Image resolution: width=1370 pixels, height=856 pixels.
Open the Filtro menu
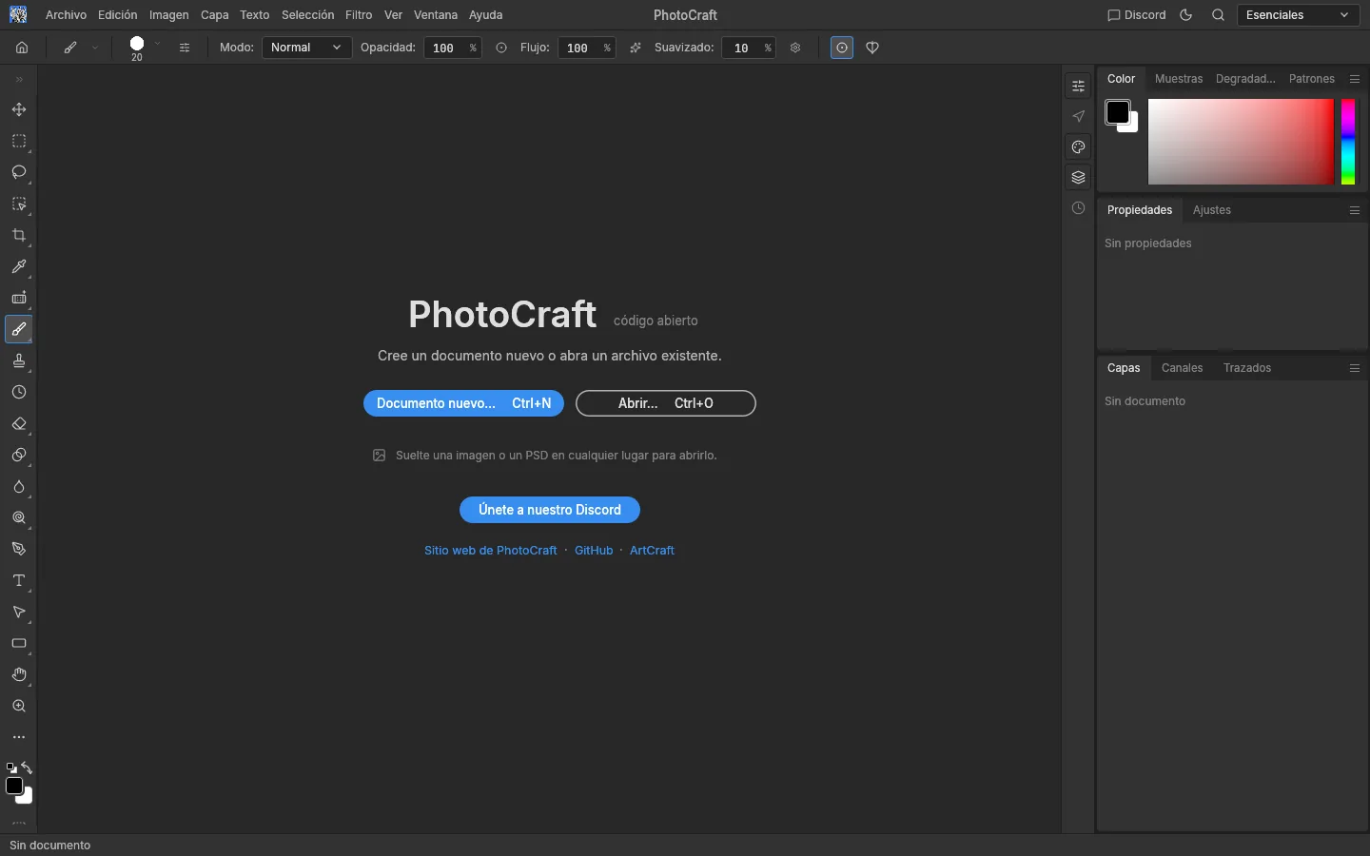[x=359, y=15]
